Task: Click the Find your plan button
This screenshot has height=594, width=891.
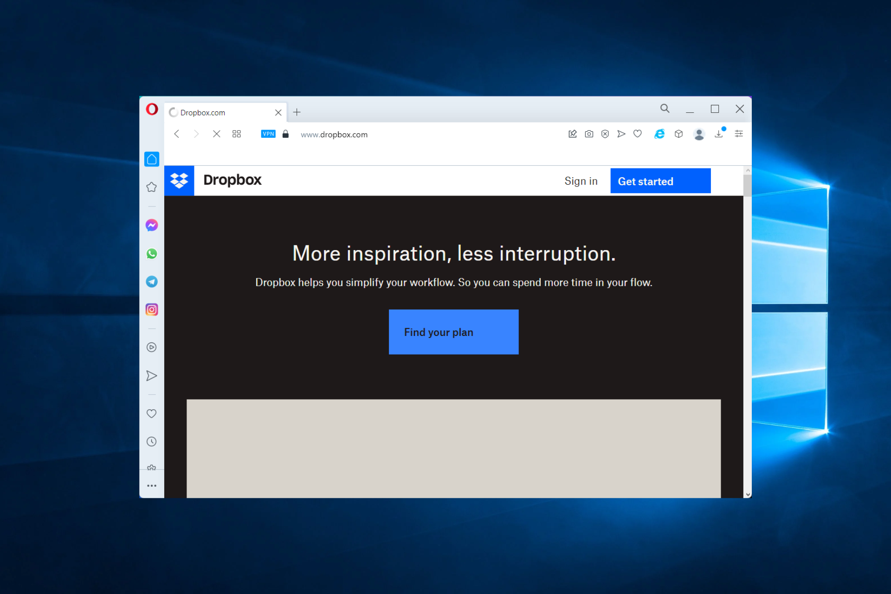Action: tap(454, 332)
